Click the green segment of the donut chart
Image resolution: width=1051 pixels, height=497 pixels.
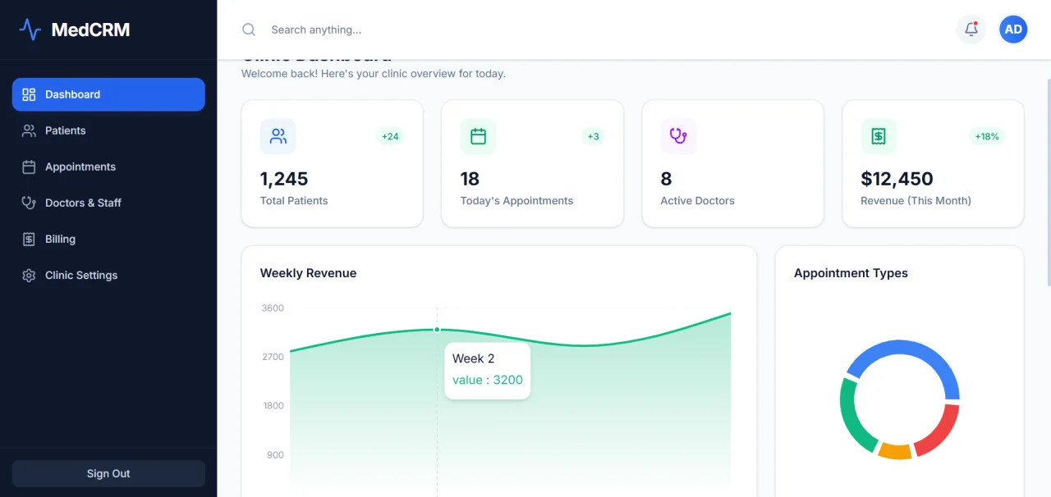tap(852, 417)
